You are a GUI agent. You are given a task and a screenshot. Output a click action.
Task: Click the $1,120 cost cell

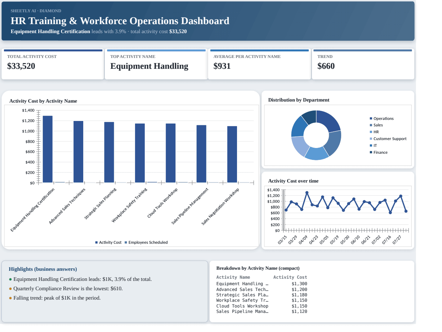pyautogui.click(x=299, y=311)
